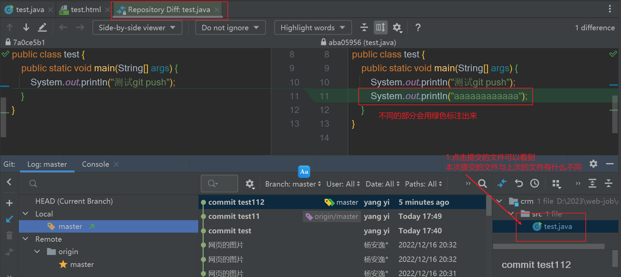
Task: Click the show history clock icon
Action: click(535, 184)
